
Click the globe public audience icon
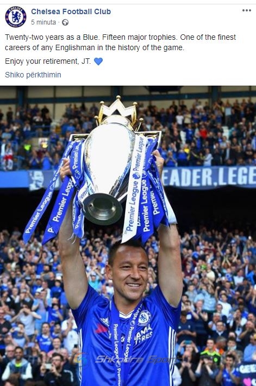coord(65,22)
